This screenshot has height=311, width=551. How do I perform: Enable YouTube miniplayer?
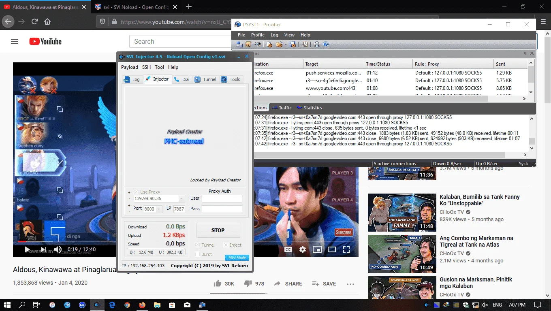[317, 249]
